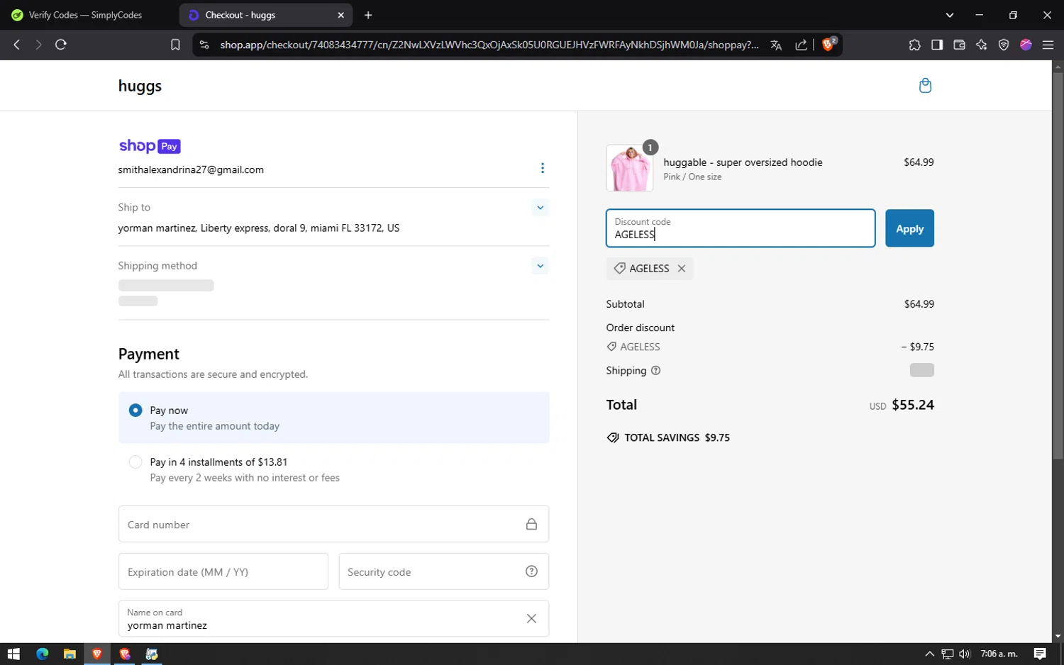Open Leo AI assistant
This screenshot has width=1064, height=665.
click(x=982, y=45)
